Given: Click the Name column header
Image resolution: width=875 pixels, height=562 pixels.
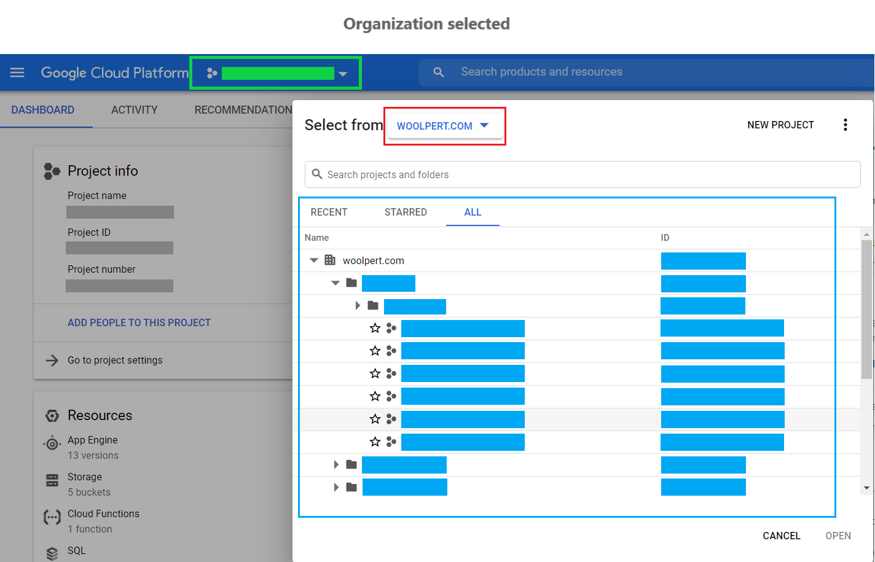Looking at the screenshot, I should [316, 238].
